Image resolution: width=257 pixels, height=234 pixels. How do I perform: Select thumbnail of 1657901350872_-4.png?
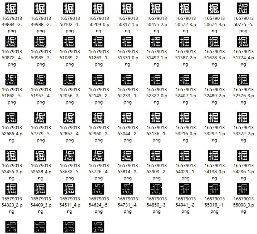(x=11, y=42)
